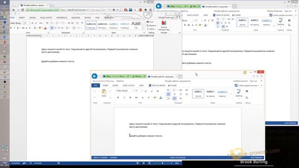Open Select dropdown in desktop Word Editing group
Image resolution: width=299 pixels, height=168 pixels.
click(151, 29)
